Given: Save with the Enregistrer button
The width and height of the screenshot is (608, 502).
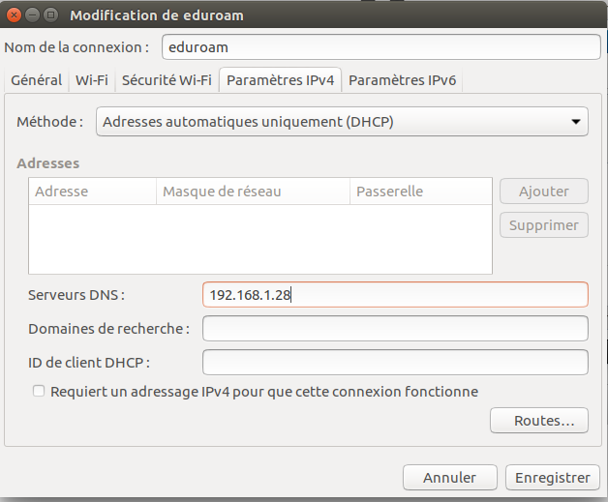Looking at the screenshot, I should click(x=552, y=477).
